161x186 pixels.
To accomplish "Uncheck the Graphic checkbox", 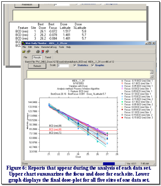I will [x=93, y=65].
